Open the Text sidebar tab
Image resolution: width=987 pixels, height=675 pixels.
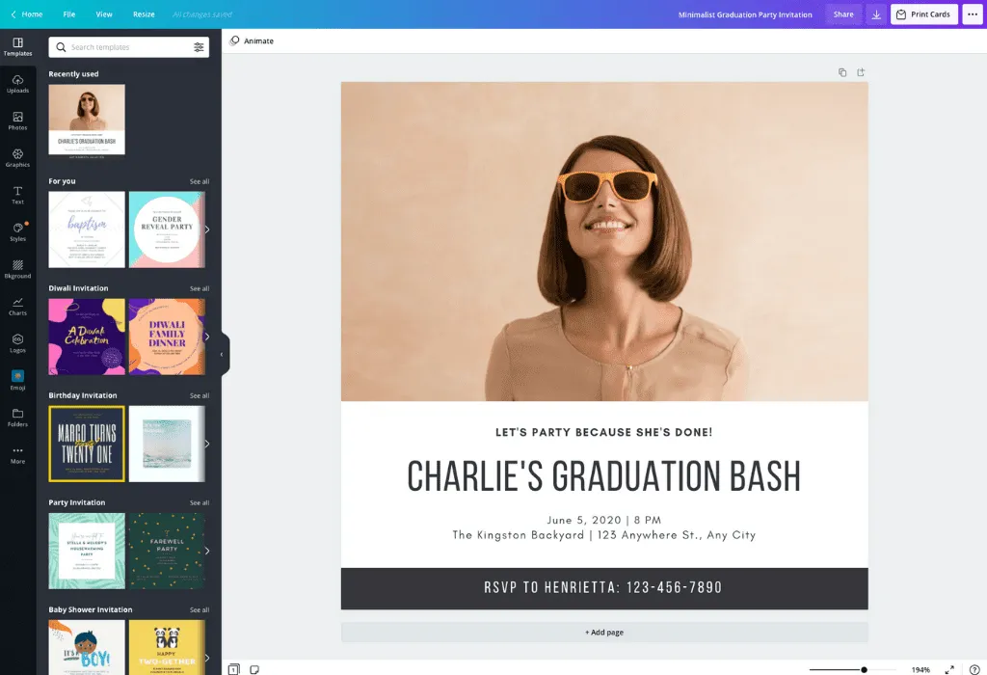click(17, 195)
